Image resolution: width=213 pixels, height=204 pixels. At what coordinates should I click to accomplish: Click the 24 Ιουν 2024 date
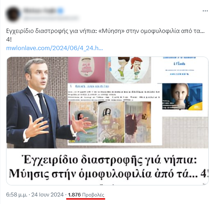(x=47, y=195)
